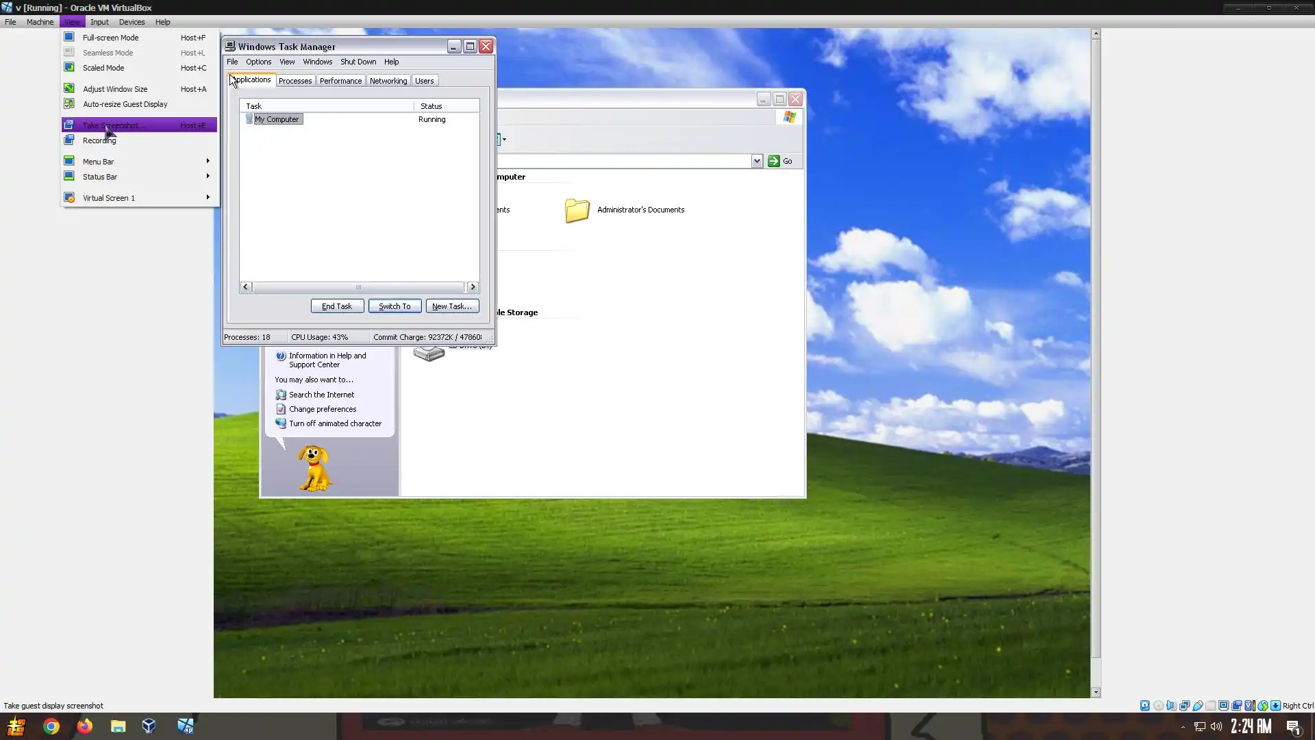Open the Devices menu
This screenshot has width=1315, height=740.
click(131, 22)
